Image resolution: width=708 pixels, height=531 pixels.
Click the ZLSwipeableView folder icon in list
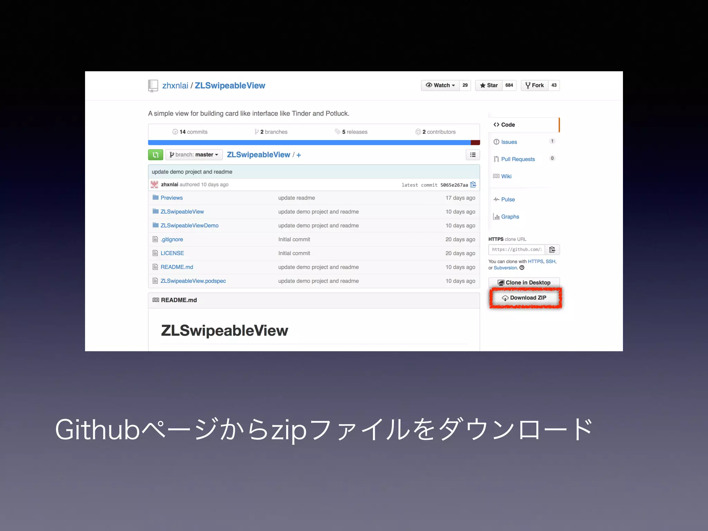(x=156, y=211)
